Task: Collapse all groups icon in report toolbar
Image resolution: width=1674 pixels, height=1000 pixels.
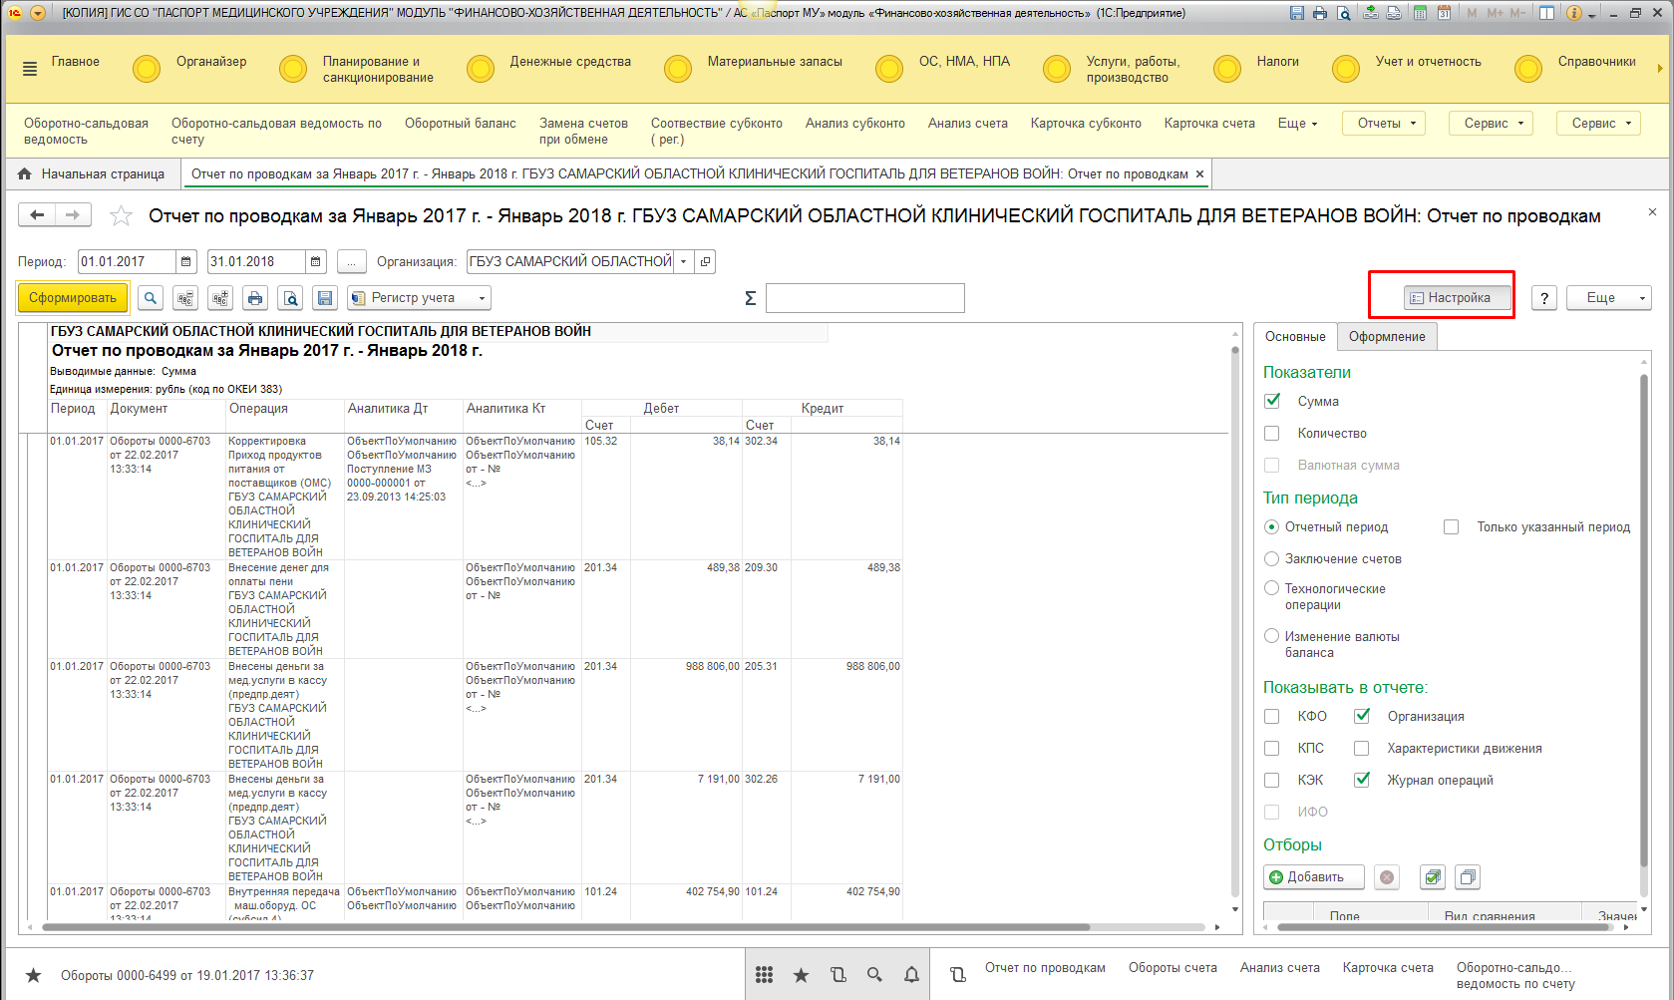Action: pos(185,297)
